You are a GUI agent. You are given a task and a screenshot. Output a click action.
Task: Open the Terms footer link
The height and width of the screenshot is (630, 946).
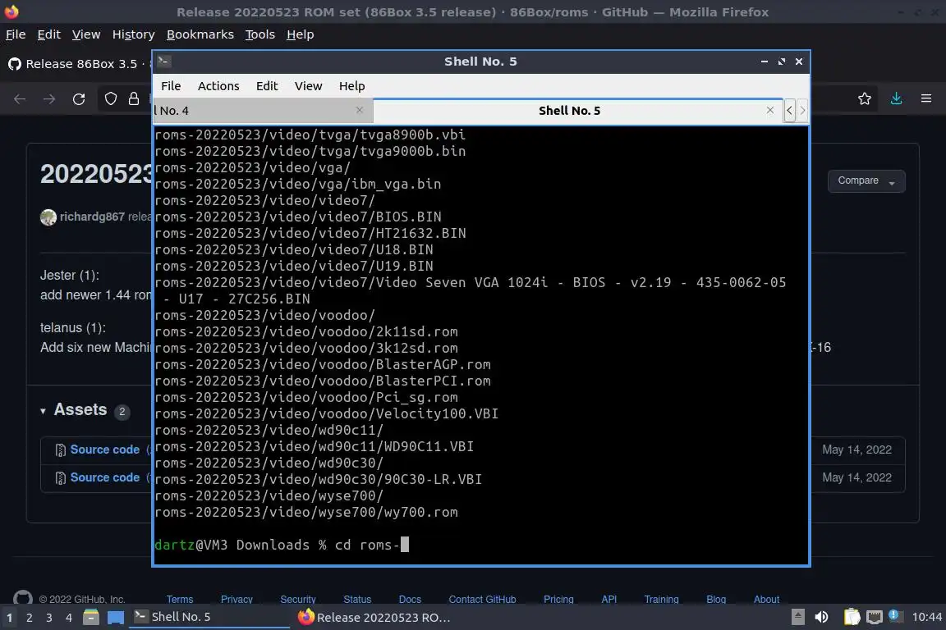(180, 600)
